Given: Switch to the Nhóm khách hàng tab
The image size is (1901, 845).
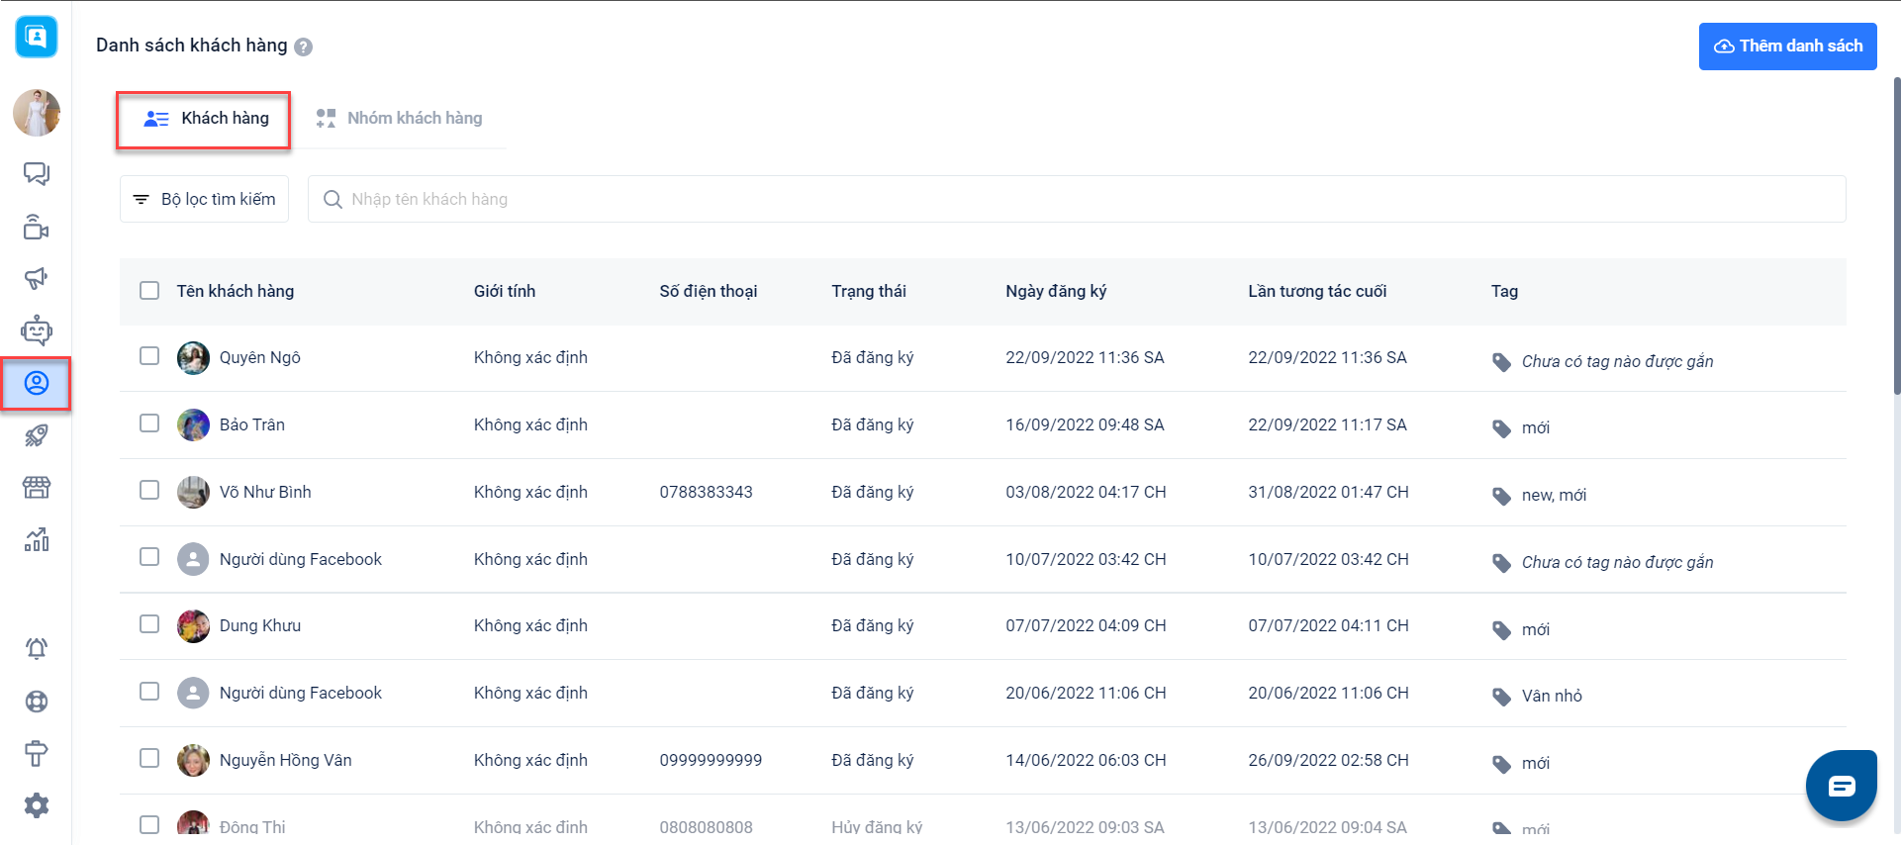Looking at the screenshot, I should (x=400, y=119).
